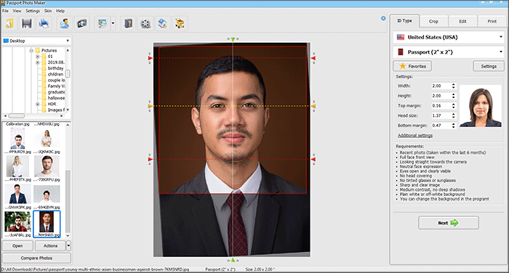This screenshot has height=273, width=509.
Task: Click the Compare Photos button
Action: [36, 258]
